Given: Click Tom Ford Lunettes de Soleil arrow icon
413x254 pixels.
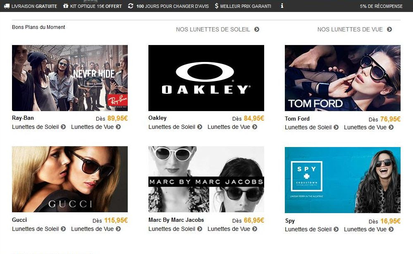Looking at the screenshot, I should click(x=336, y=127).
